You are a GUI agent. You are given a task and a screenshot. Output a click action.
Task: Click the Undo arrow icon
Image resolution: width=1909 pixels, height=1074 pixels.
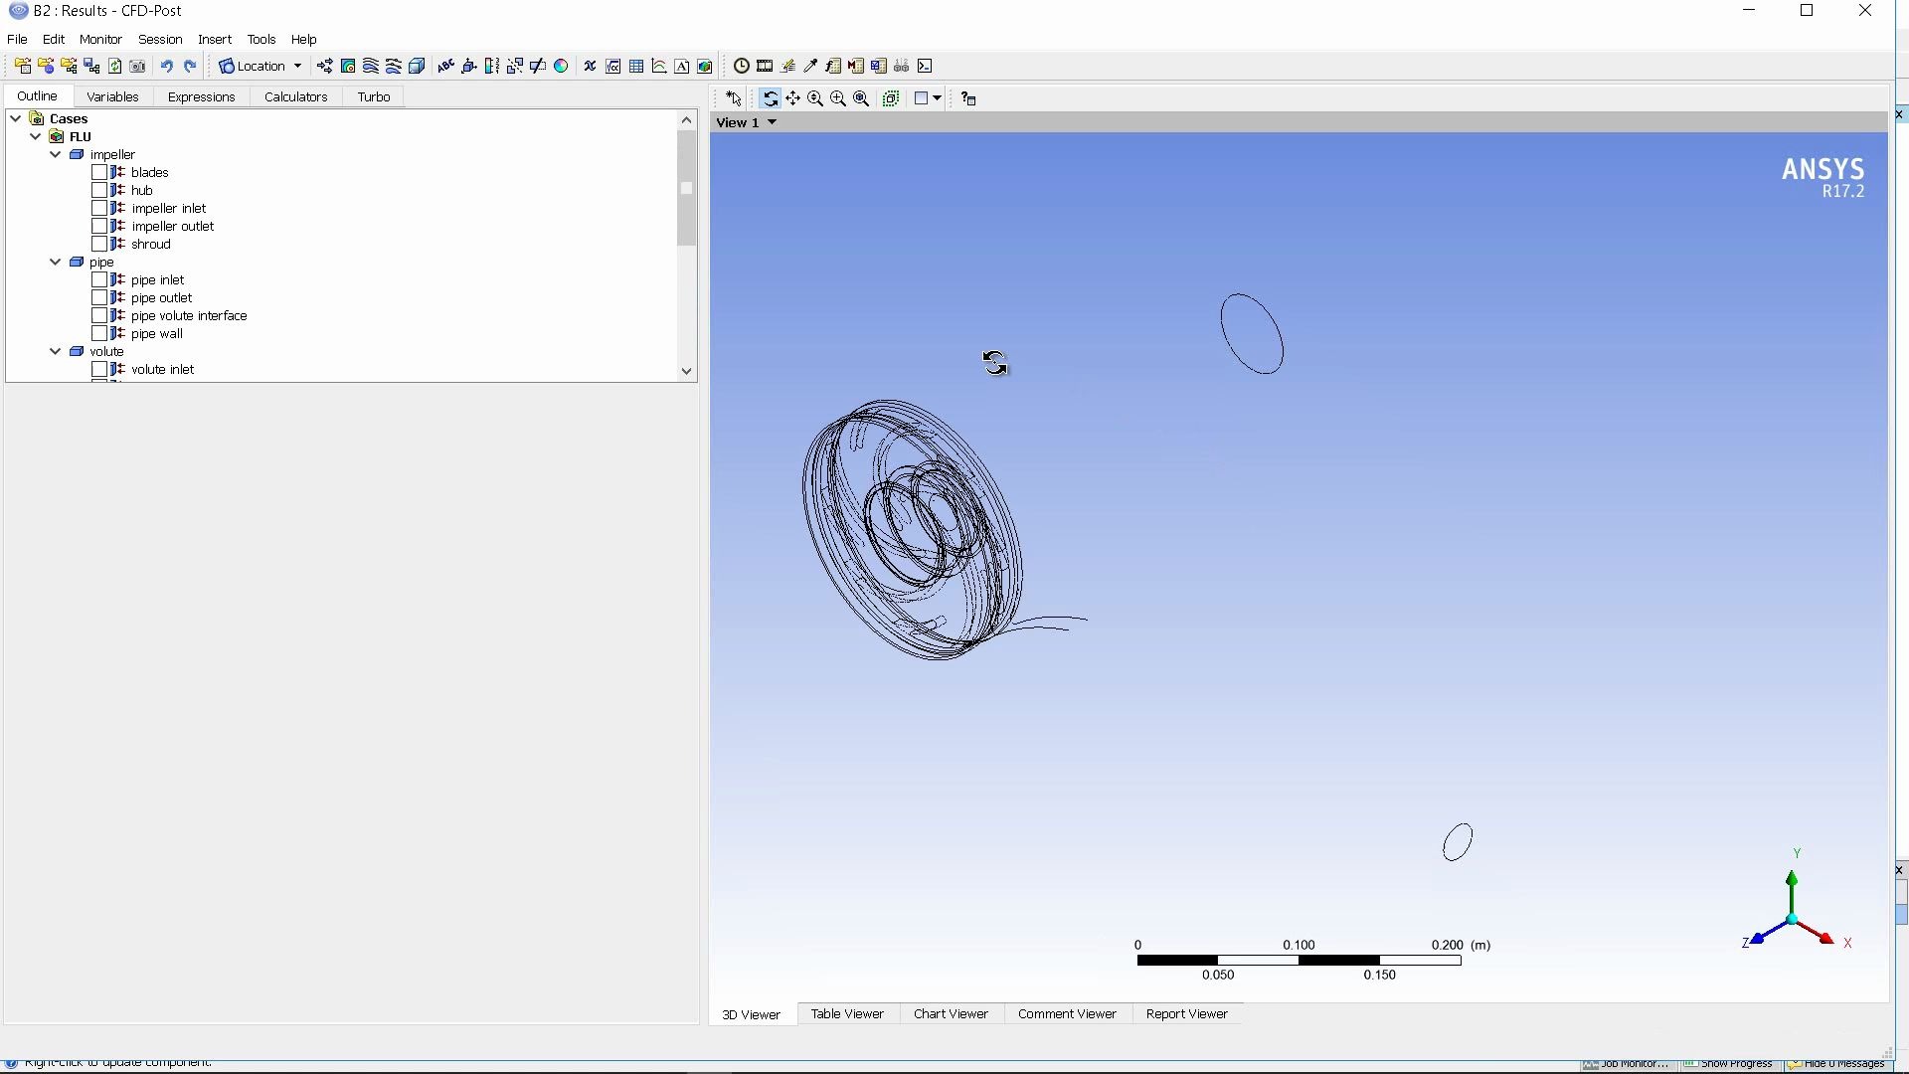(x=167, y=67)
